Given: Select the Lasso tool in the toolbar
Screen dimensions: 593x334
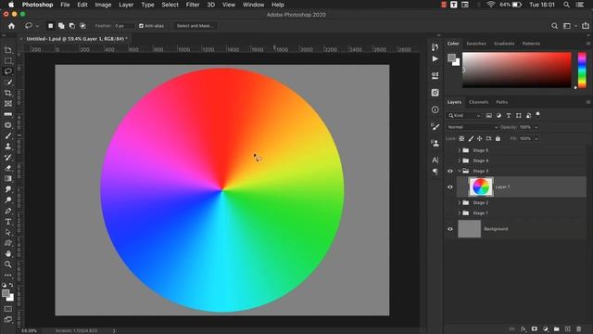Looking at the screenshot, I should point(8,71).
